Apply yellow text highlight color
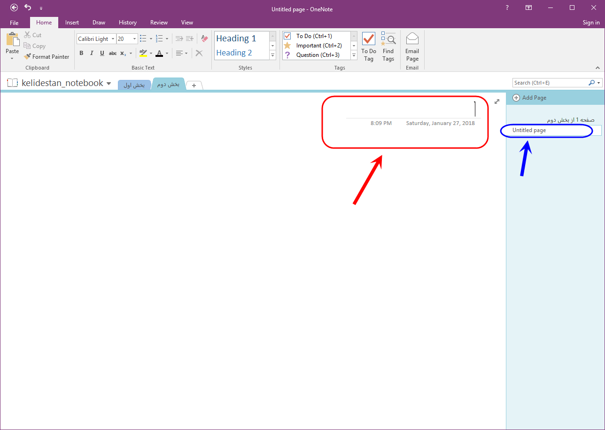The image size is (605, 430). pyautogui.click(x=143, y=53)
